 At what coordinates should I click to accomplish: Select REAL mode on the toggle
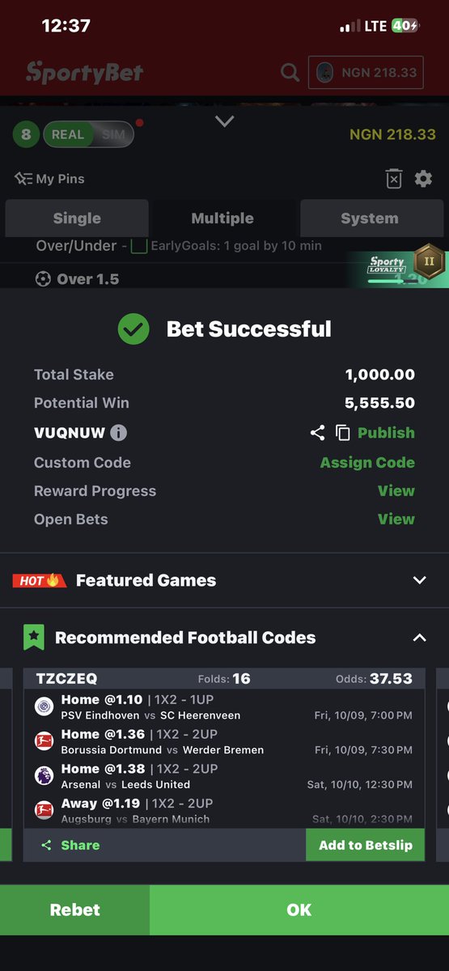(68, 135)
